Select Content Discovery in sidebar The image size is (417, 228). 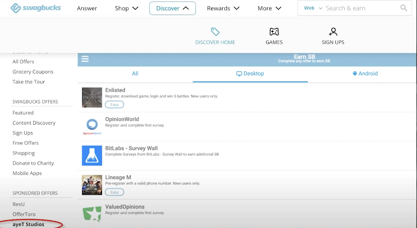click(x=34, y=123)
